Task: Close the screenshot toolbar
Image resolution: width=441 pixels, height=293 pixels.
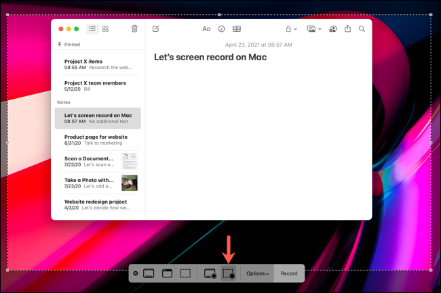Action: coord(136,273)
